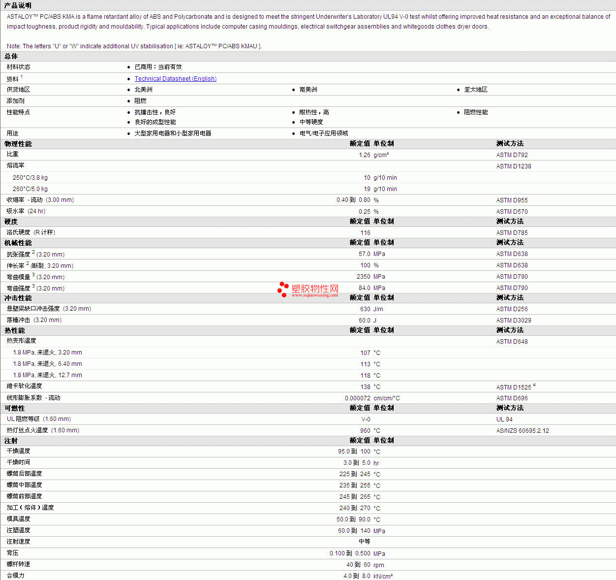Select the UL flammability rating V-0
The height and width of the screenshot is (580, 616).
pyautogui.click(x=366, y=419)
